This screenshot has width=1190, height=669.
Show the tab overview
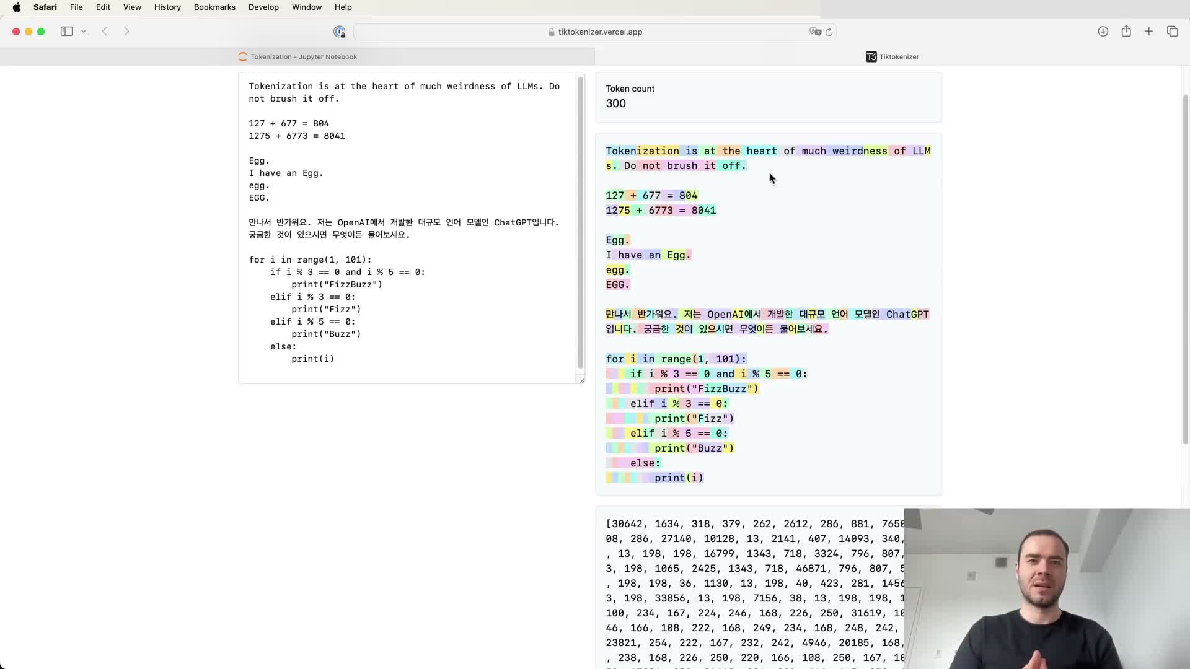(1172, 32)
